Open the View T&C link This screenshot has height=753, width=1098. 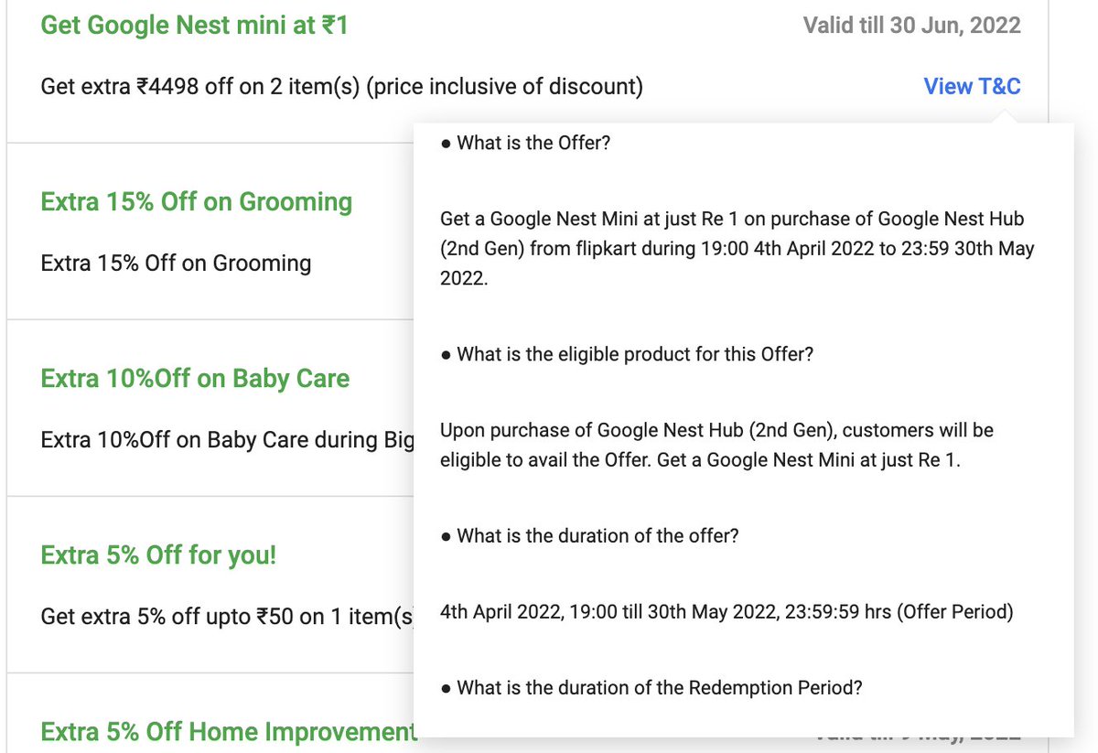pos(972,86)
